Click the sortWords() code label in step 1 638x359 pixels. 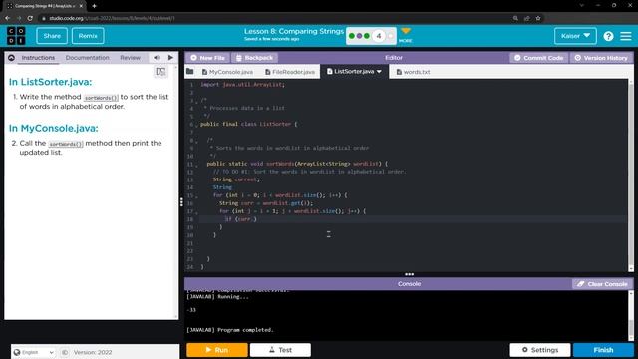pos(101,98)
